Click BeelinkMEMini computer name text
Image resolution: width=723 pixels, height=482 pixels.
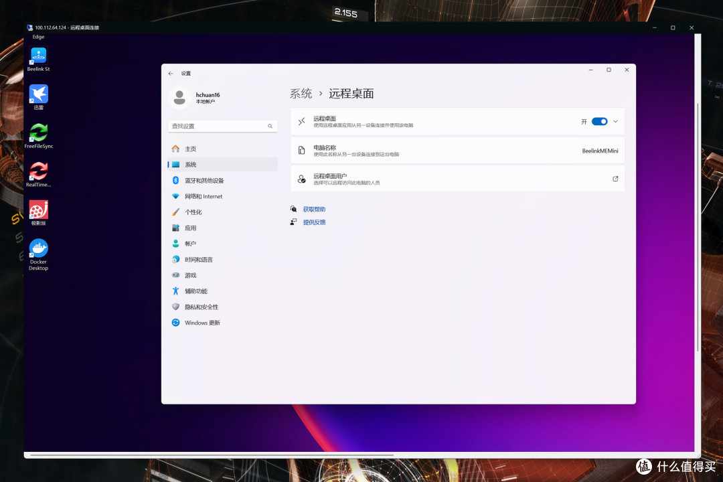point(600,151)
